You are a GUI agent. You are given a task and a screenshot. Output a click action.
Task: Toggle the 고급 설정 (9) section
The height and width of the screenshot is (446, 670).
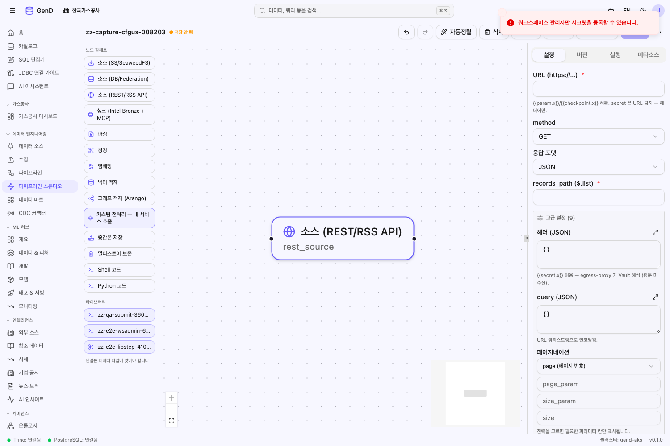click(556, 218)
